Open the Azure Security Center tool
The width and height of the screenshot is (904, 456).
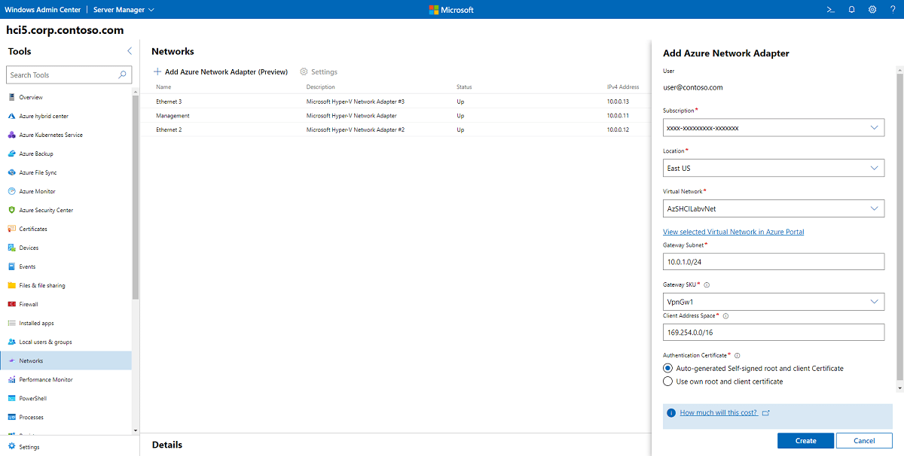pyautogui.click(x=51, y=210)
